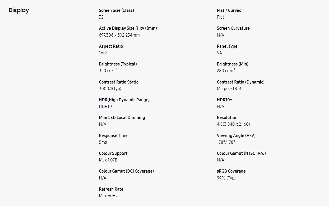This screenshot has height=206, width=329.
Task: Click the 5ms response time value
Action: tap(103, 142)
